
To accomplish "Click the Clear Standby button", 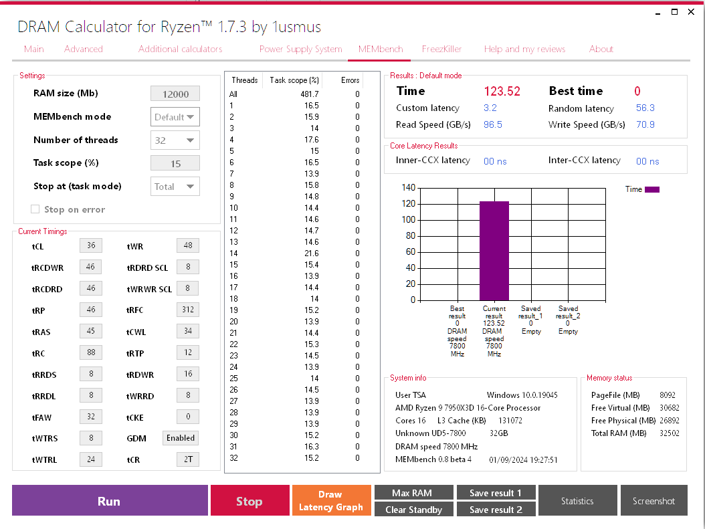I will pos(413,509).
